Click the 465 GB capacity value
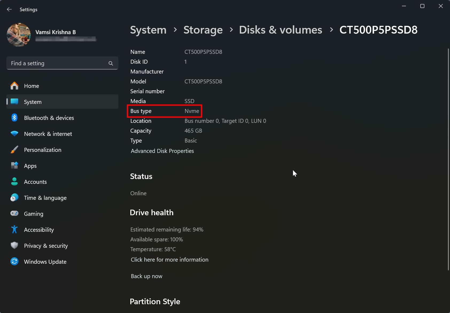450x313 pixels. click(x=193, y=131)
